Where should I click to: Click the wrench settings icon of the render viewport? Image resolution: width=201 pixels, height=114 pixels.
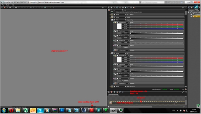(103, 7)
